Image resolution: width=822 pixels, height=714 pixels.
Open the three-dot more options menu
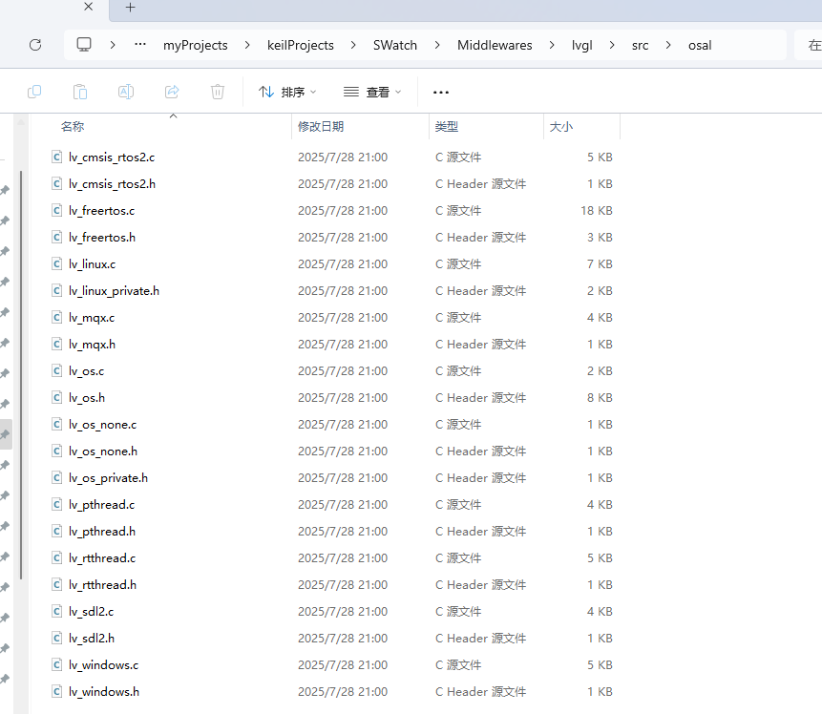[440, 92]
